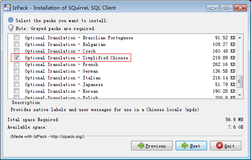Click the scroll down arrow in pack list
Screen dimensions: 251x160
(x=240, y=95)
